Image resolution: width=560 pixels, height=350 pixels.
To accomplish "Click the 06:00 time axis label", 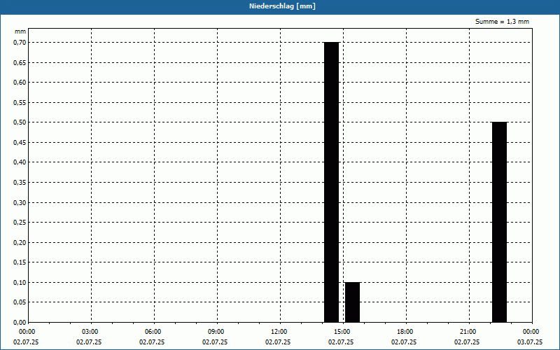I will (153, 332).
